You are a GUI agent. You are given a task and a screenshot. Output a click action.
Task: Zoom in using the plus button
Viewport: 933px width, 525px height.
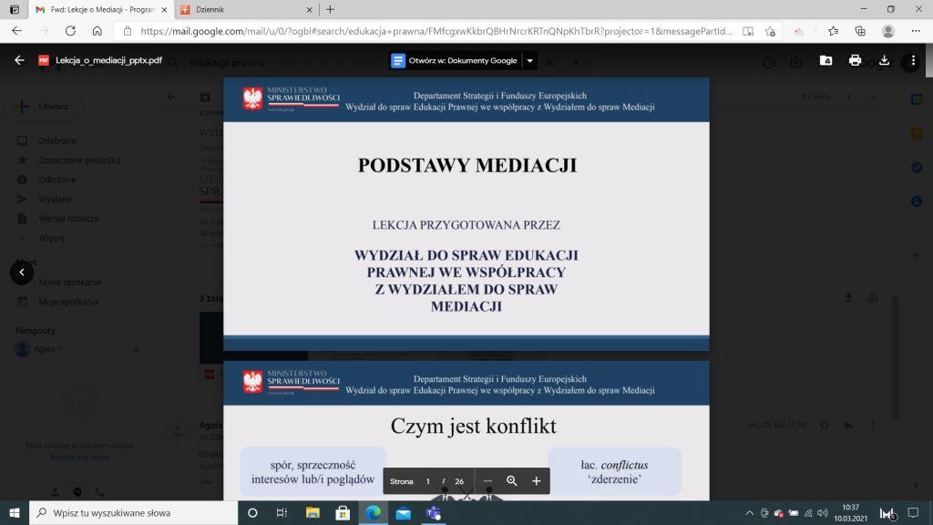click(x=537, y=481)
